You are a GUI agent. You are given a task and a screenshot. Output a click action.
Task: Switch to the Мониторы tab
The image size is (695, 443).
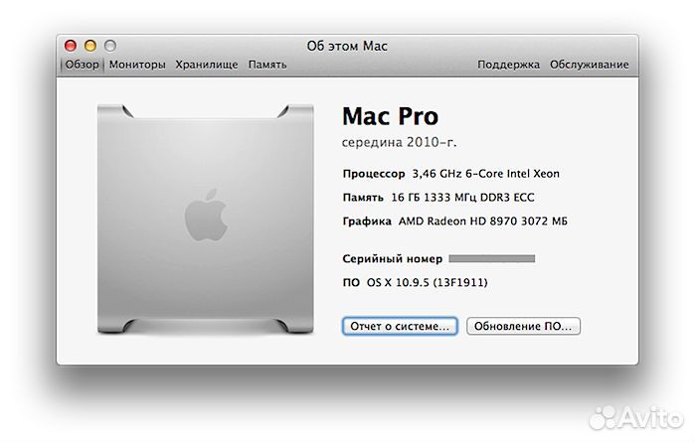click(x=137, y=65)
